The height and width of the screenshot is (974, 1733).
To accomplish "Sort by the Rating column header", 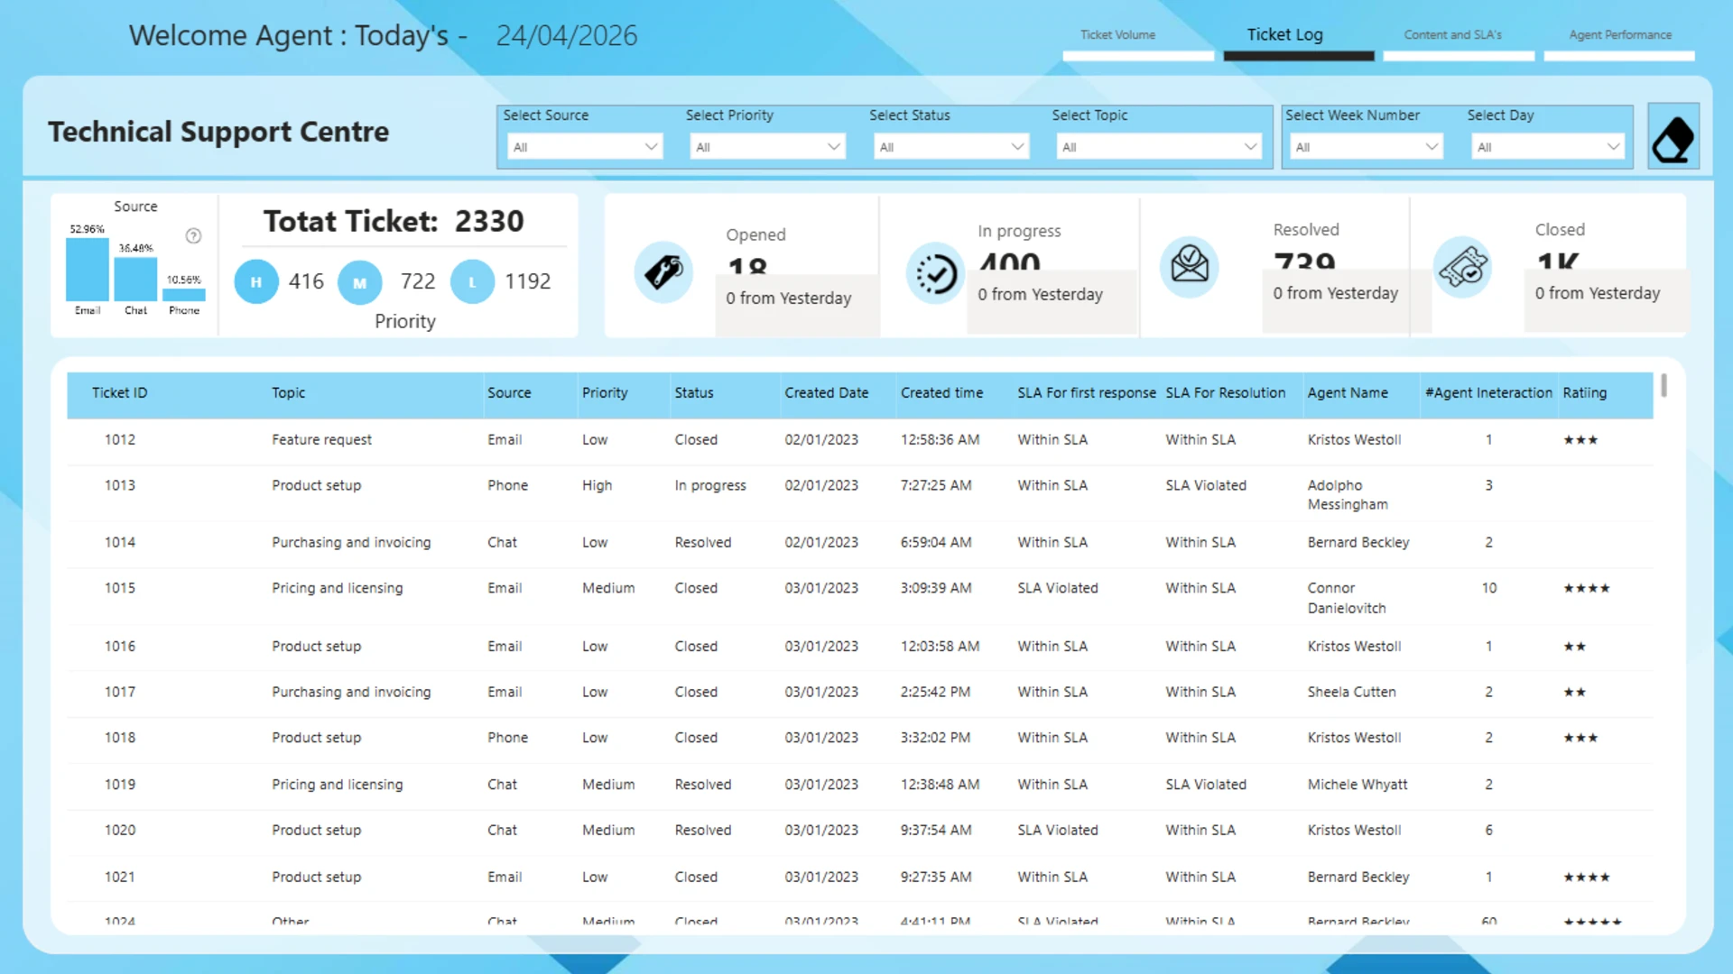I will [x=1584, y=393].
